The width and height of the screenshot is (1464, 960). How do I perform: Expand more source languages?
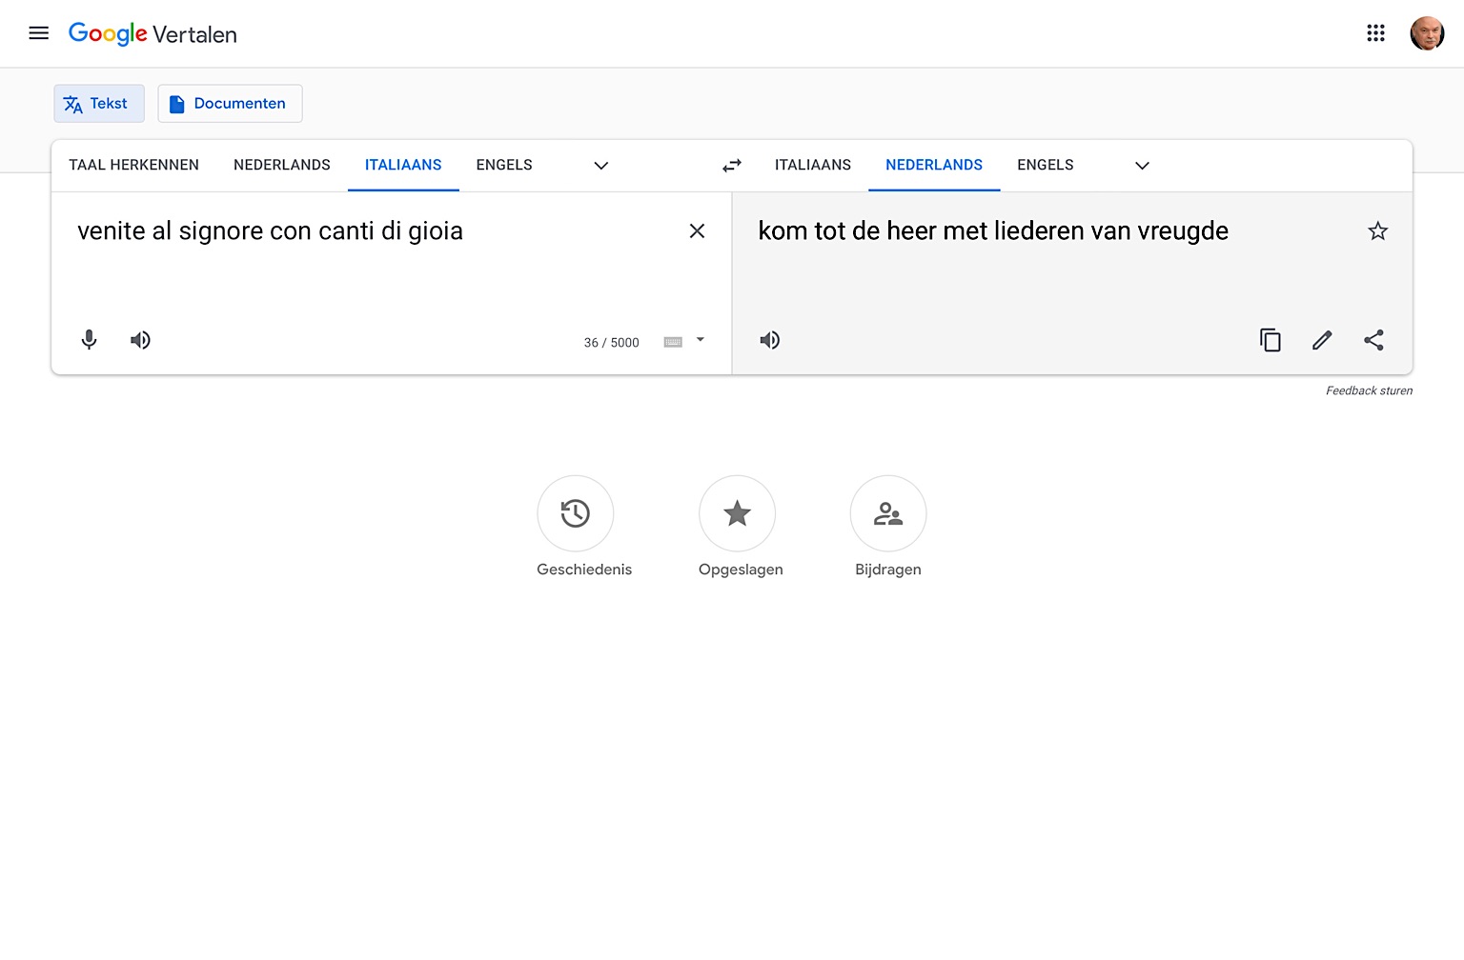click(600, 166)
